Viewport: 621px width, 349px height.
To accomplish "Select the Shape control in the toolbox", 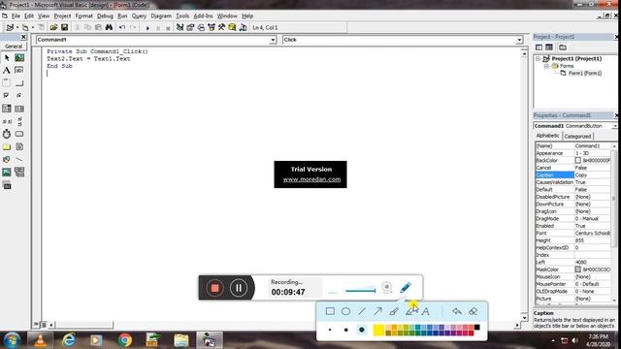I will 7,159.
